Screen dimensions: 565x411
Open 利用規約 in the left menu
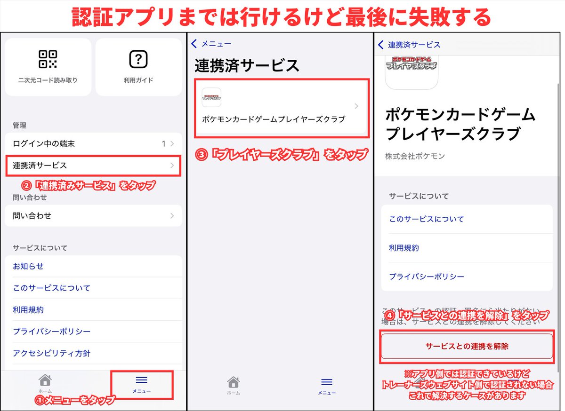28,310
